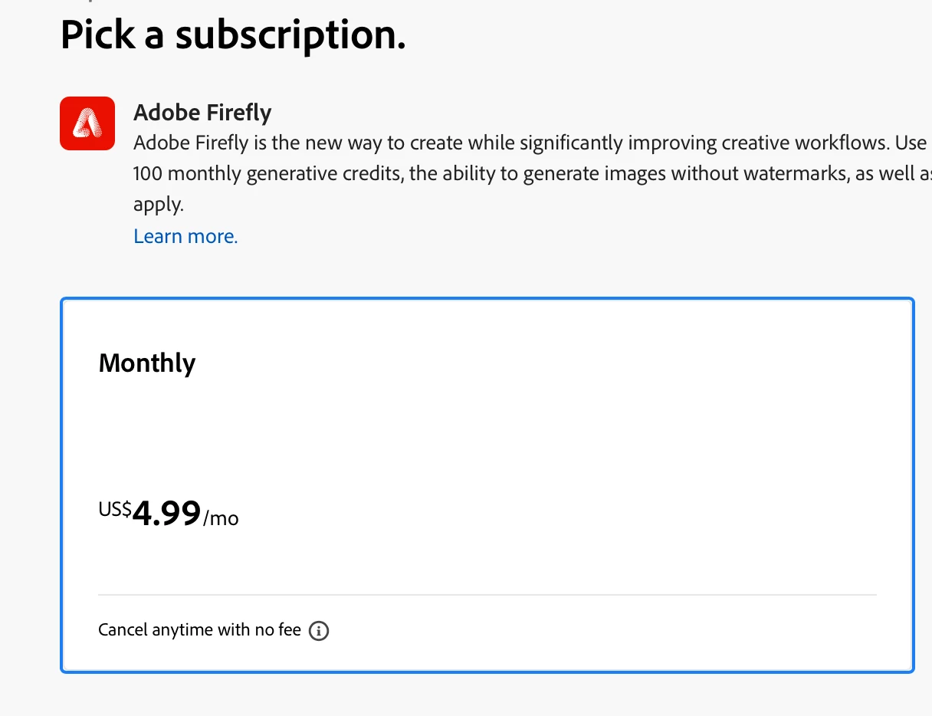Click the word apply in description
The width and height of the screenshot is (932, 716).
[x=159, y=205]
